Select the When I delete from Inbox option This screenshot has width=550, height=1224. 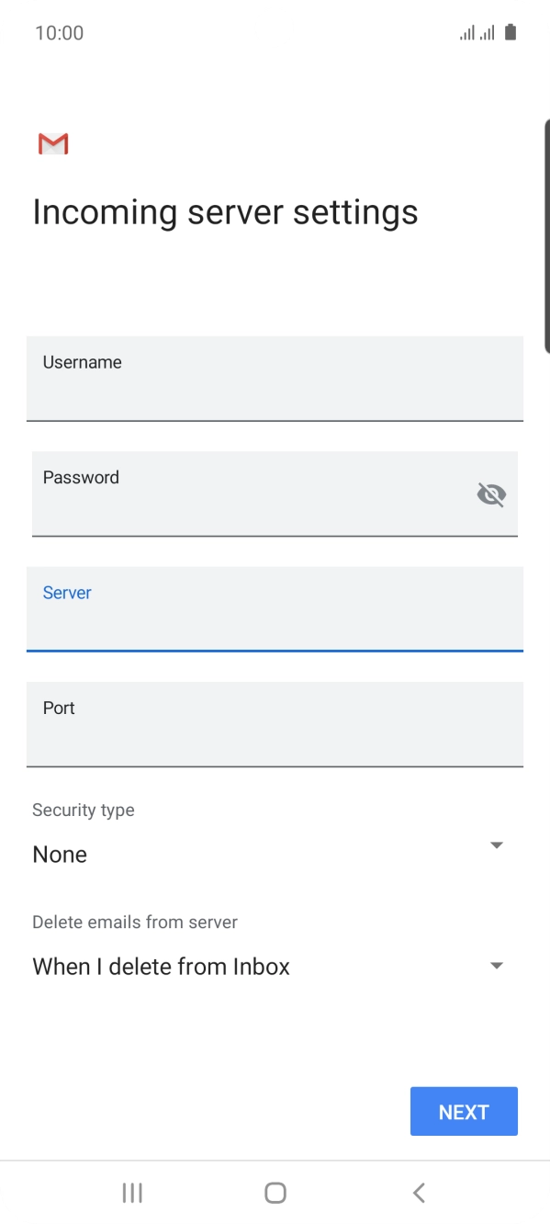click(x=160, y=966)
